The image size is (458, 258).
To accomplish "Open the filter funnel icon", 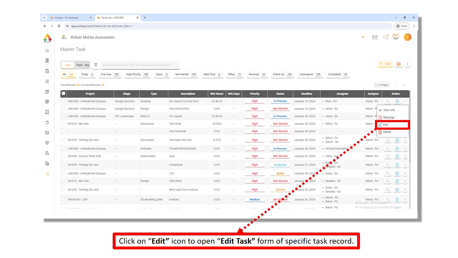I will pyautogui.click(x=96, y=65).
